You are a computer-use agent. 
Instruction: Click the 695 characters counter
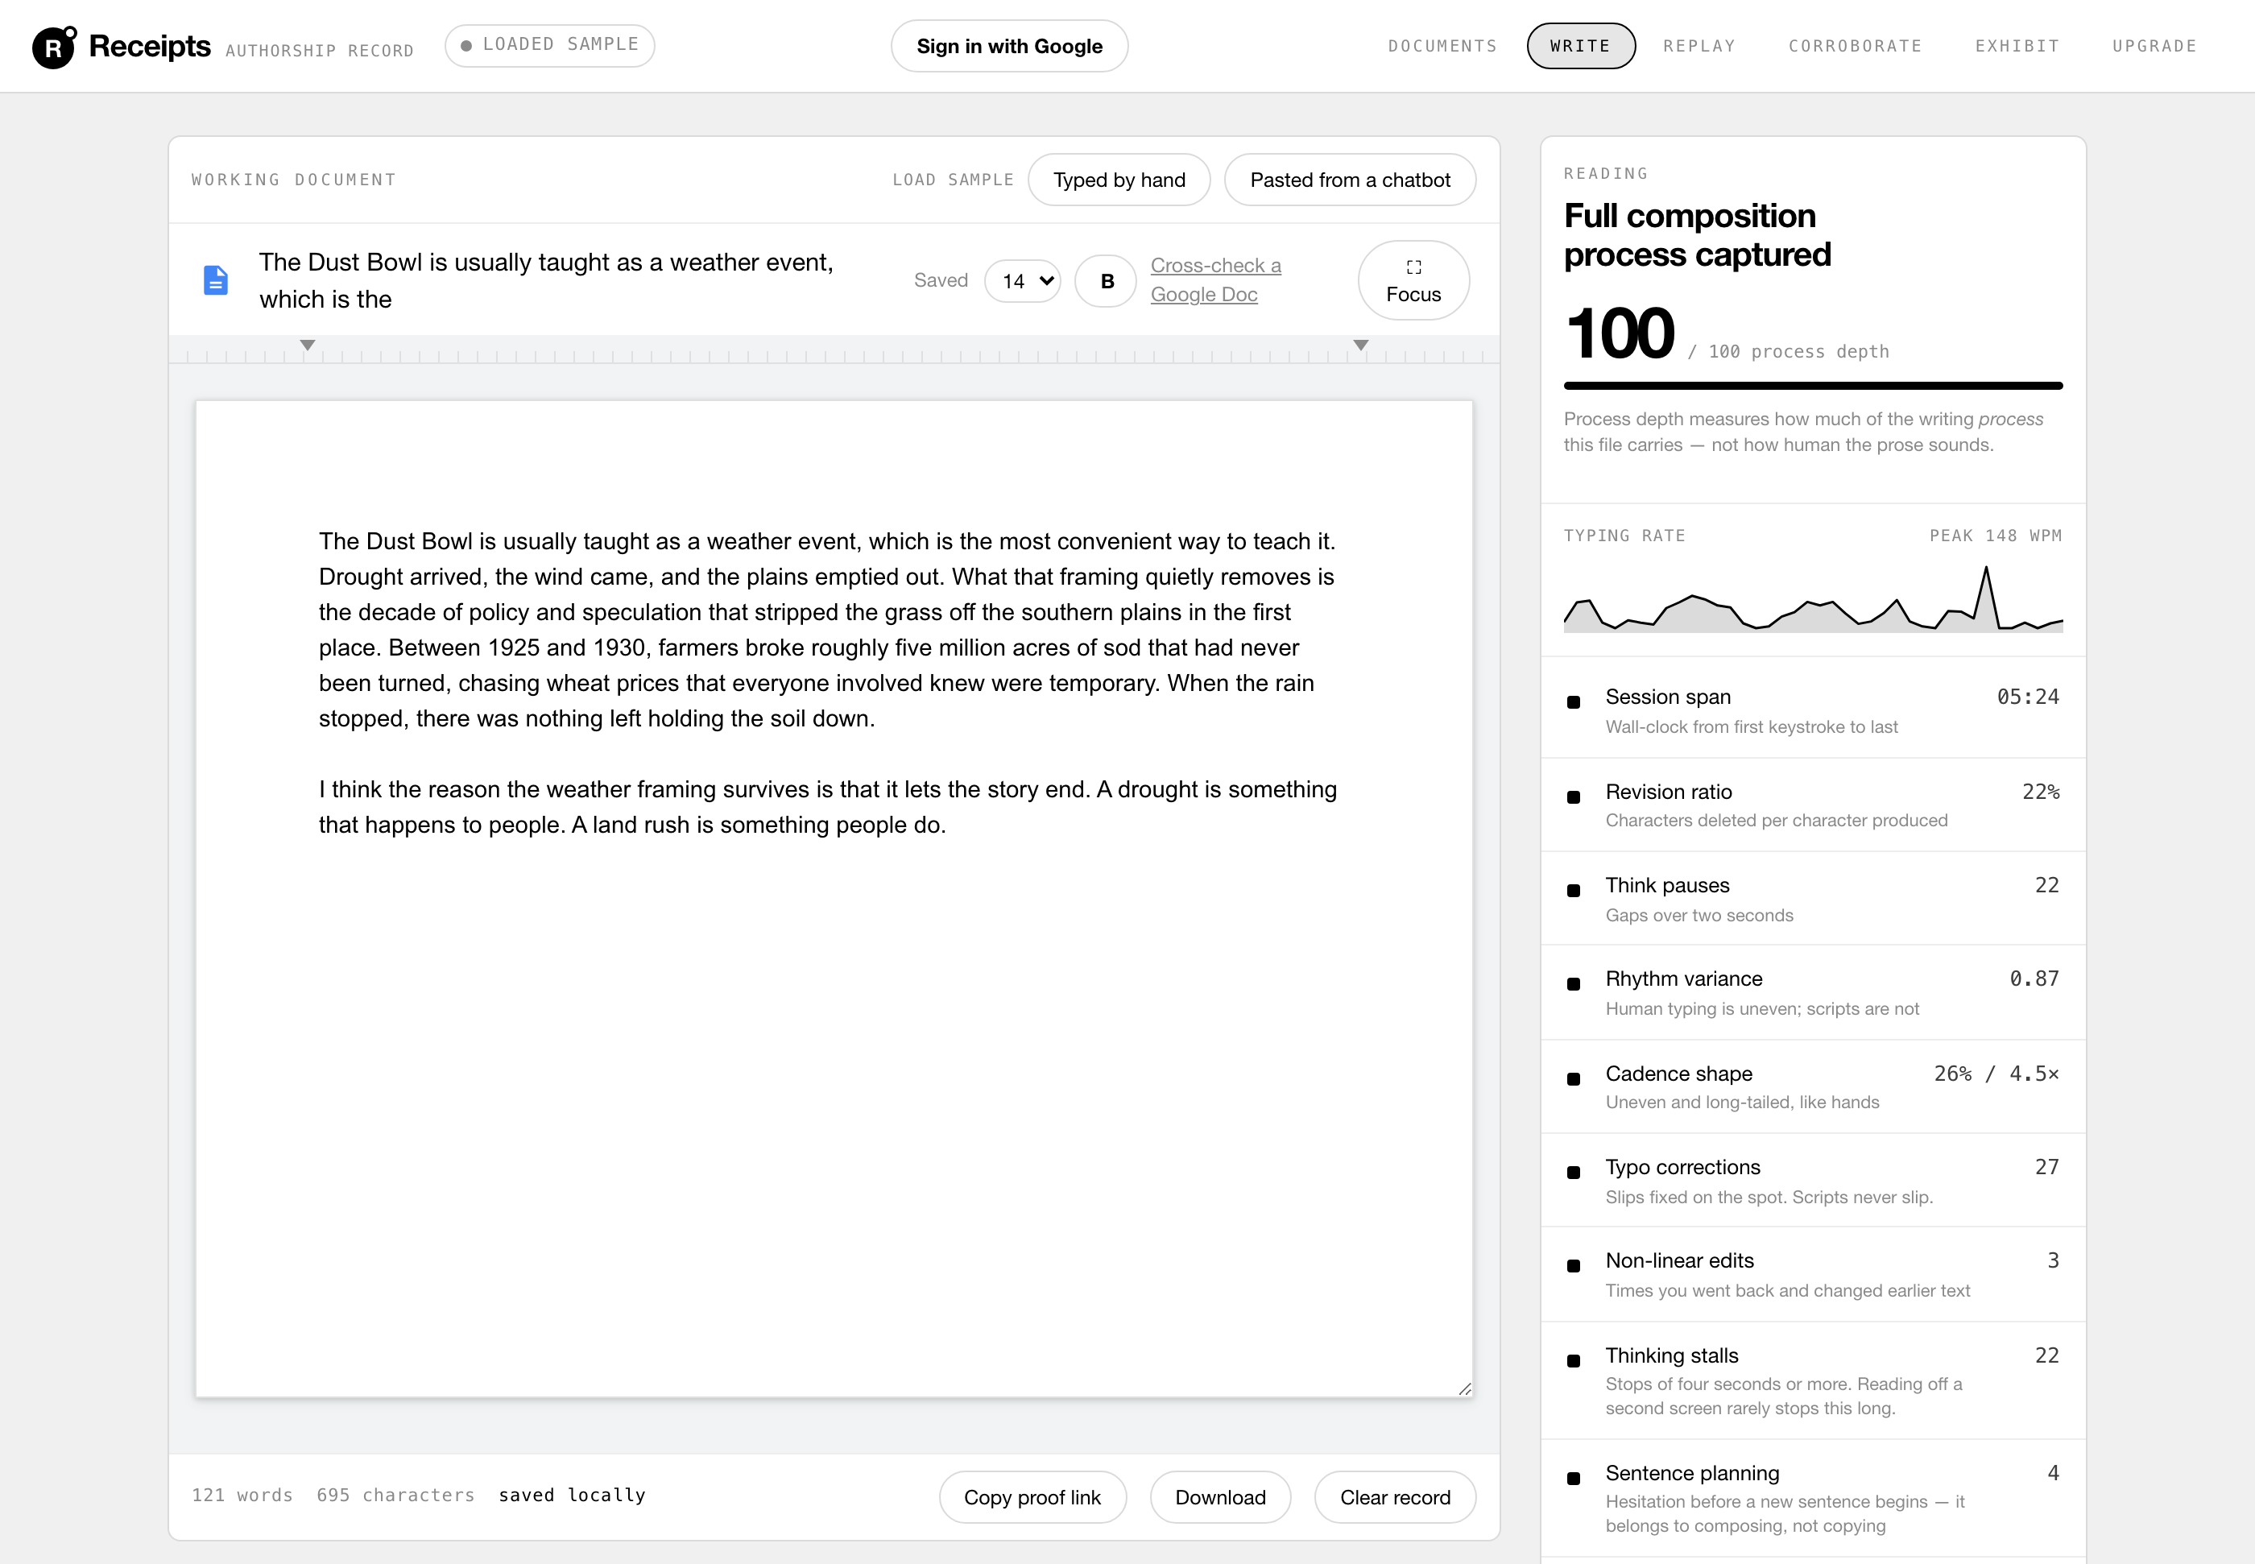[x=396, y=1496]
